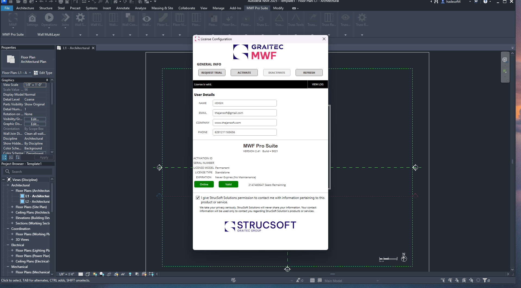Expand the 3D Views tree node
This screenshot has width=521, height=288.
[12, 239]
